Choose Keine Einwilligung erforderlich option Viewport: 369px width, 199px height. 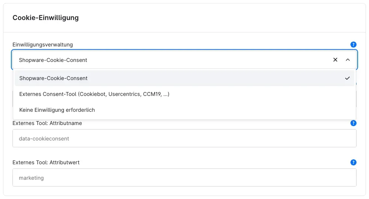coord(184,110)
